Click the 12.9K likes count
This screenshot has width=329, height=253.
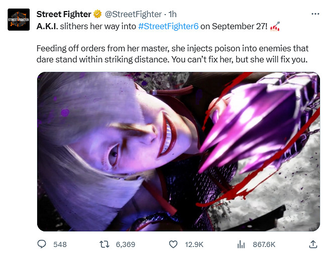(x=193, y=244)
